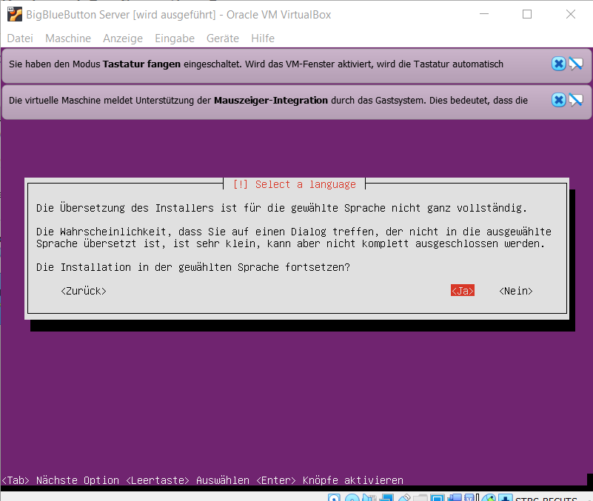Viewport: 593px width, 501px height.
Task: Dismiss the Mauszeiger-Integration notification
Action: point(559,100)
